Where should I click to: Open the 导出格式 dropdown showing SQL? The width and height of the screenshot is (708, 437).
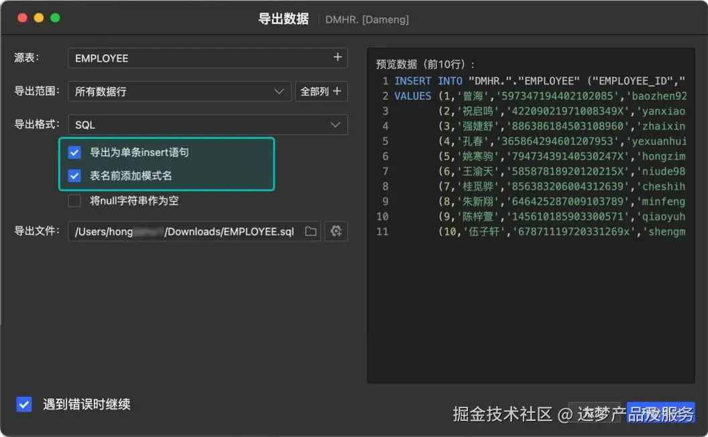(208, 125)
